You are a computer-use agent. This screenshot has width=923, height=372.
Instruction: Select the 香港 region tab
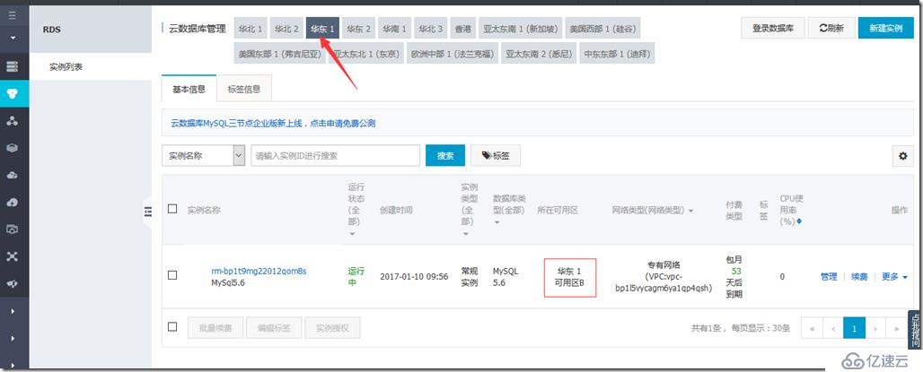pyautogui.click(x=462, y=28)
